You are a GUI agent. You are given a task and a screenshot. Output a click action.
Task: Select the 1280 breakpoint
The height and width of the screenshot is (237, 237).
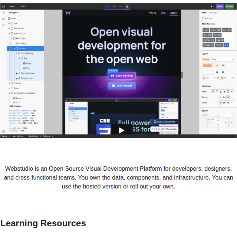click(107, 6)
